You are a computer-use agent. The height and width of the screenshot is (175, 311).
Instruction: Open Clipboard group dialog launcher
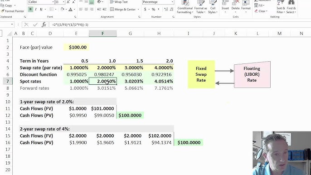click(25, 17)
